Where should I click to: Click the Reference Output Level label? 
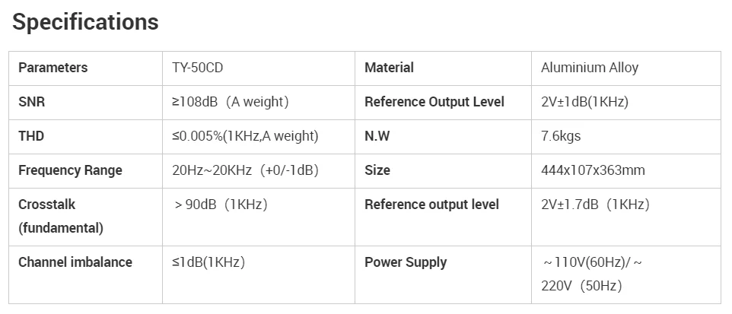(434, 102)
